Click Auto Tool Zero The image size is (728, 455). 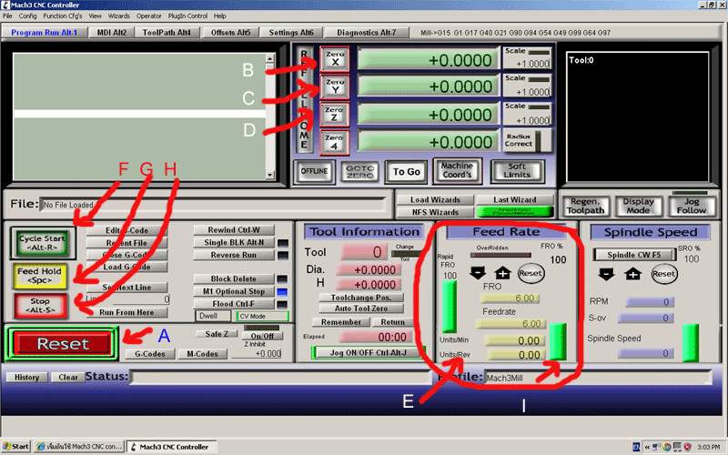[360, 308]
